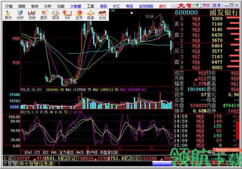
Task: Switch to the 市盈率比较 indicator tab
Action: click(x=109, y=153)
